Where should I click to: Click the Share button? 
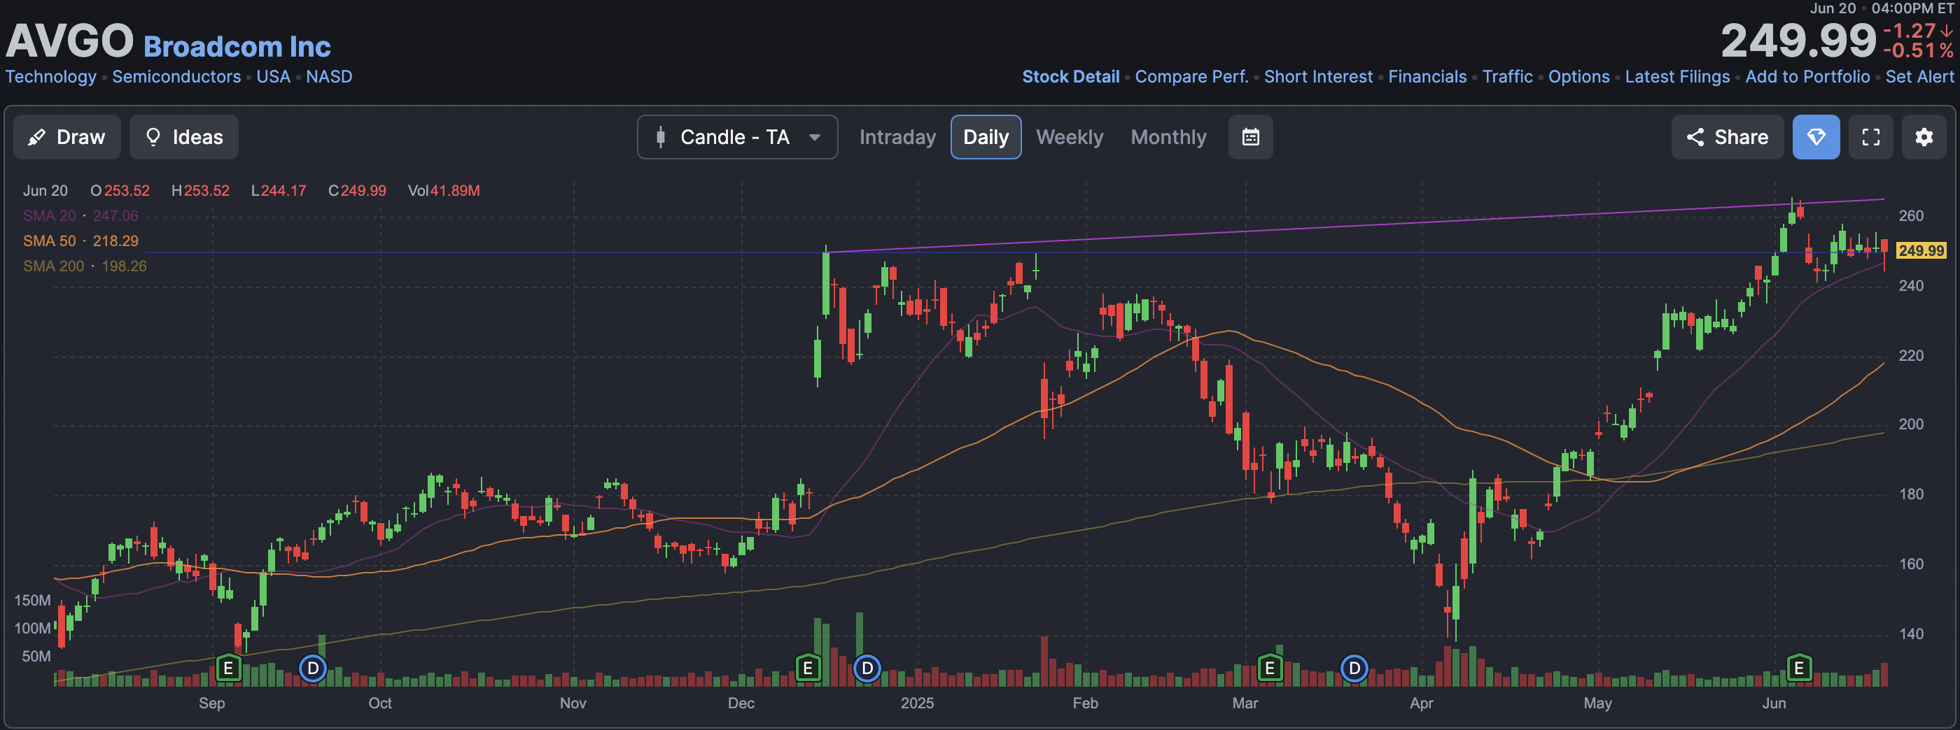1726,137
